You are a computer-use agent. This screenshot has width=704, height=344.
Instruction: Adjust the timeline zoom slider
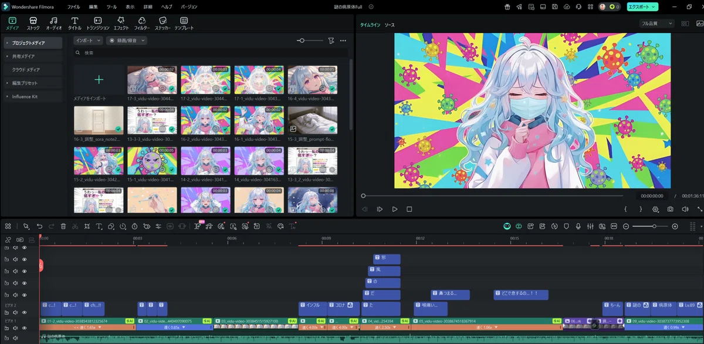click(x=651, y=226)
